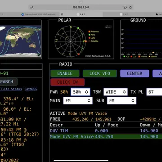Open the SUB FM mode dropdown
Viewport: 162px width, 162px height.
pos(121,100)
